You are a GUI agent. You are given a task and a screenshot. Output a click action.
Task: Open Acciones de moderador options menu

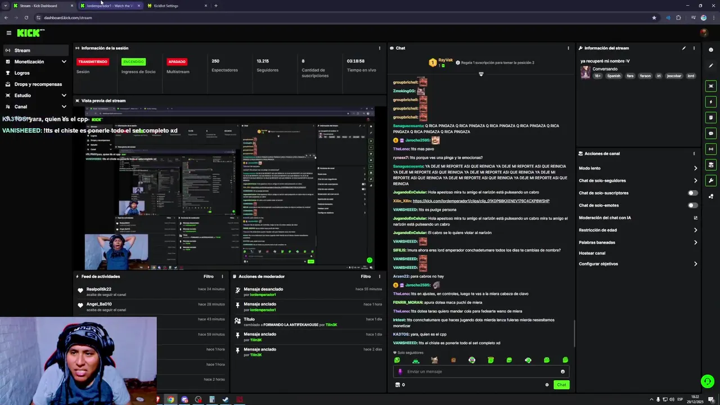(380, 276)
